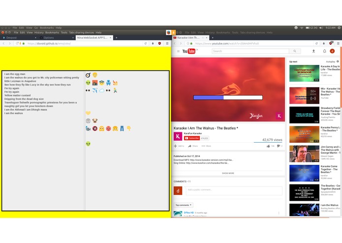The height and width of the screenshot is (243, 342).
Task: Click the lyric line 'Yellow matter custard'
Action: pyautogui.click(x=17, y=95)
